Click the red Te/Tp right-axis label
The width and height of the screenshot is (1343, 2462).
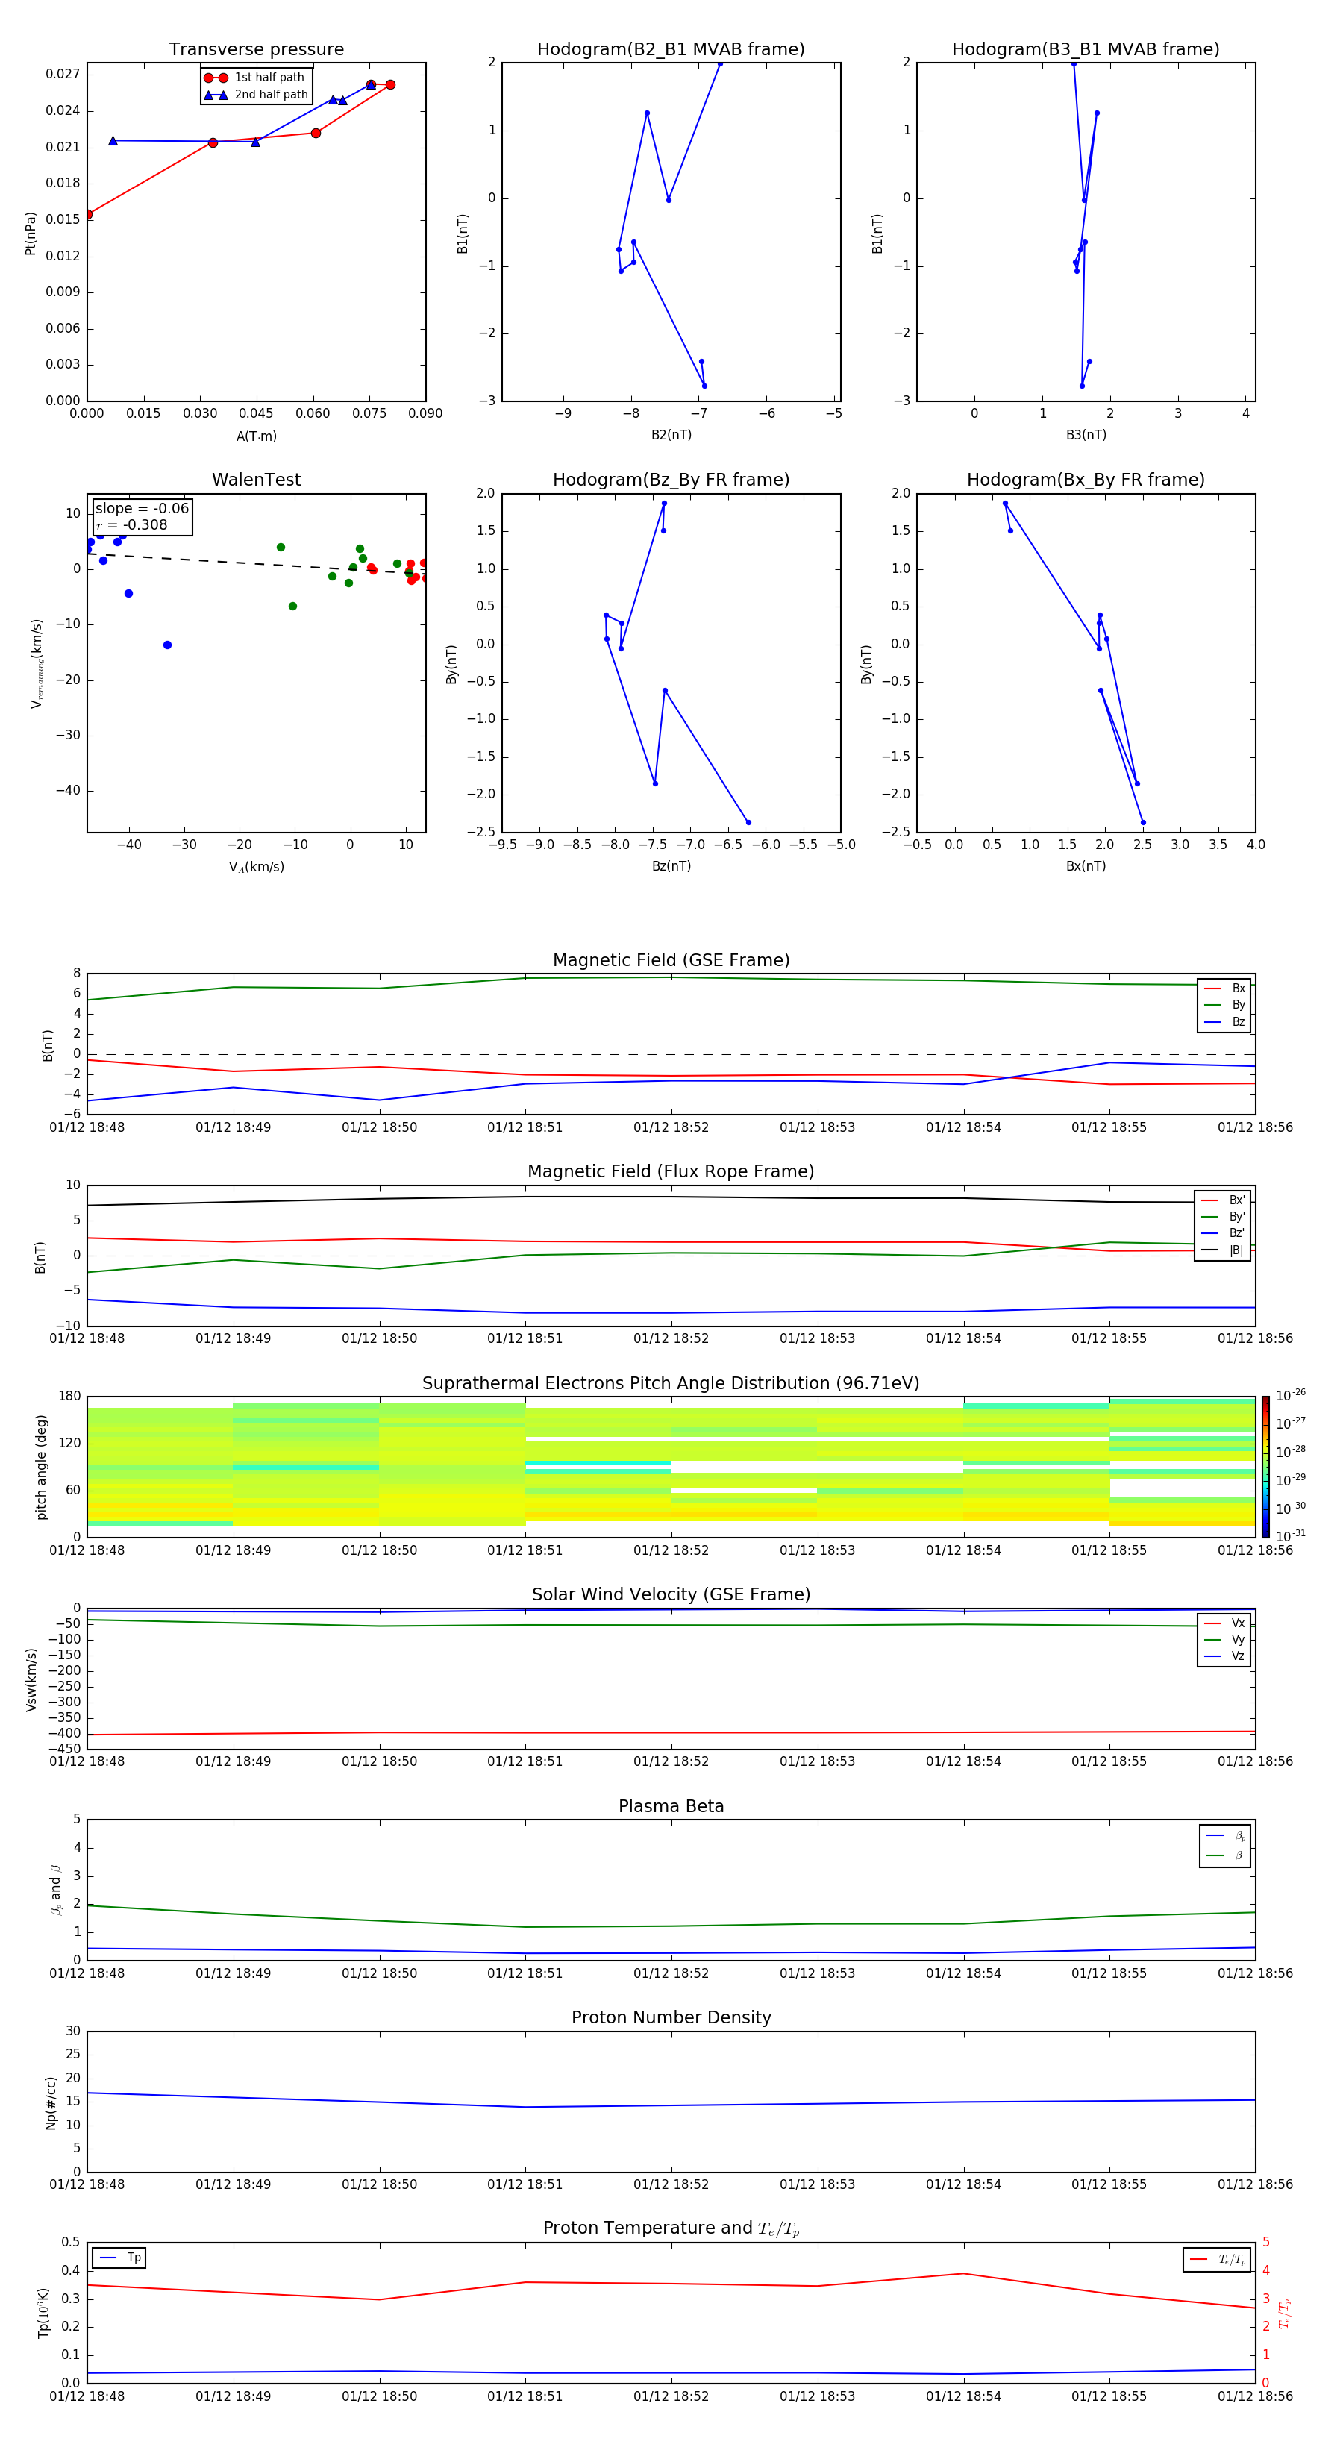(1285, 2314)
